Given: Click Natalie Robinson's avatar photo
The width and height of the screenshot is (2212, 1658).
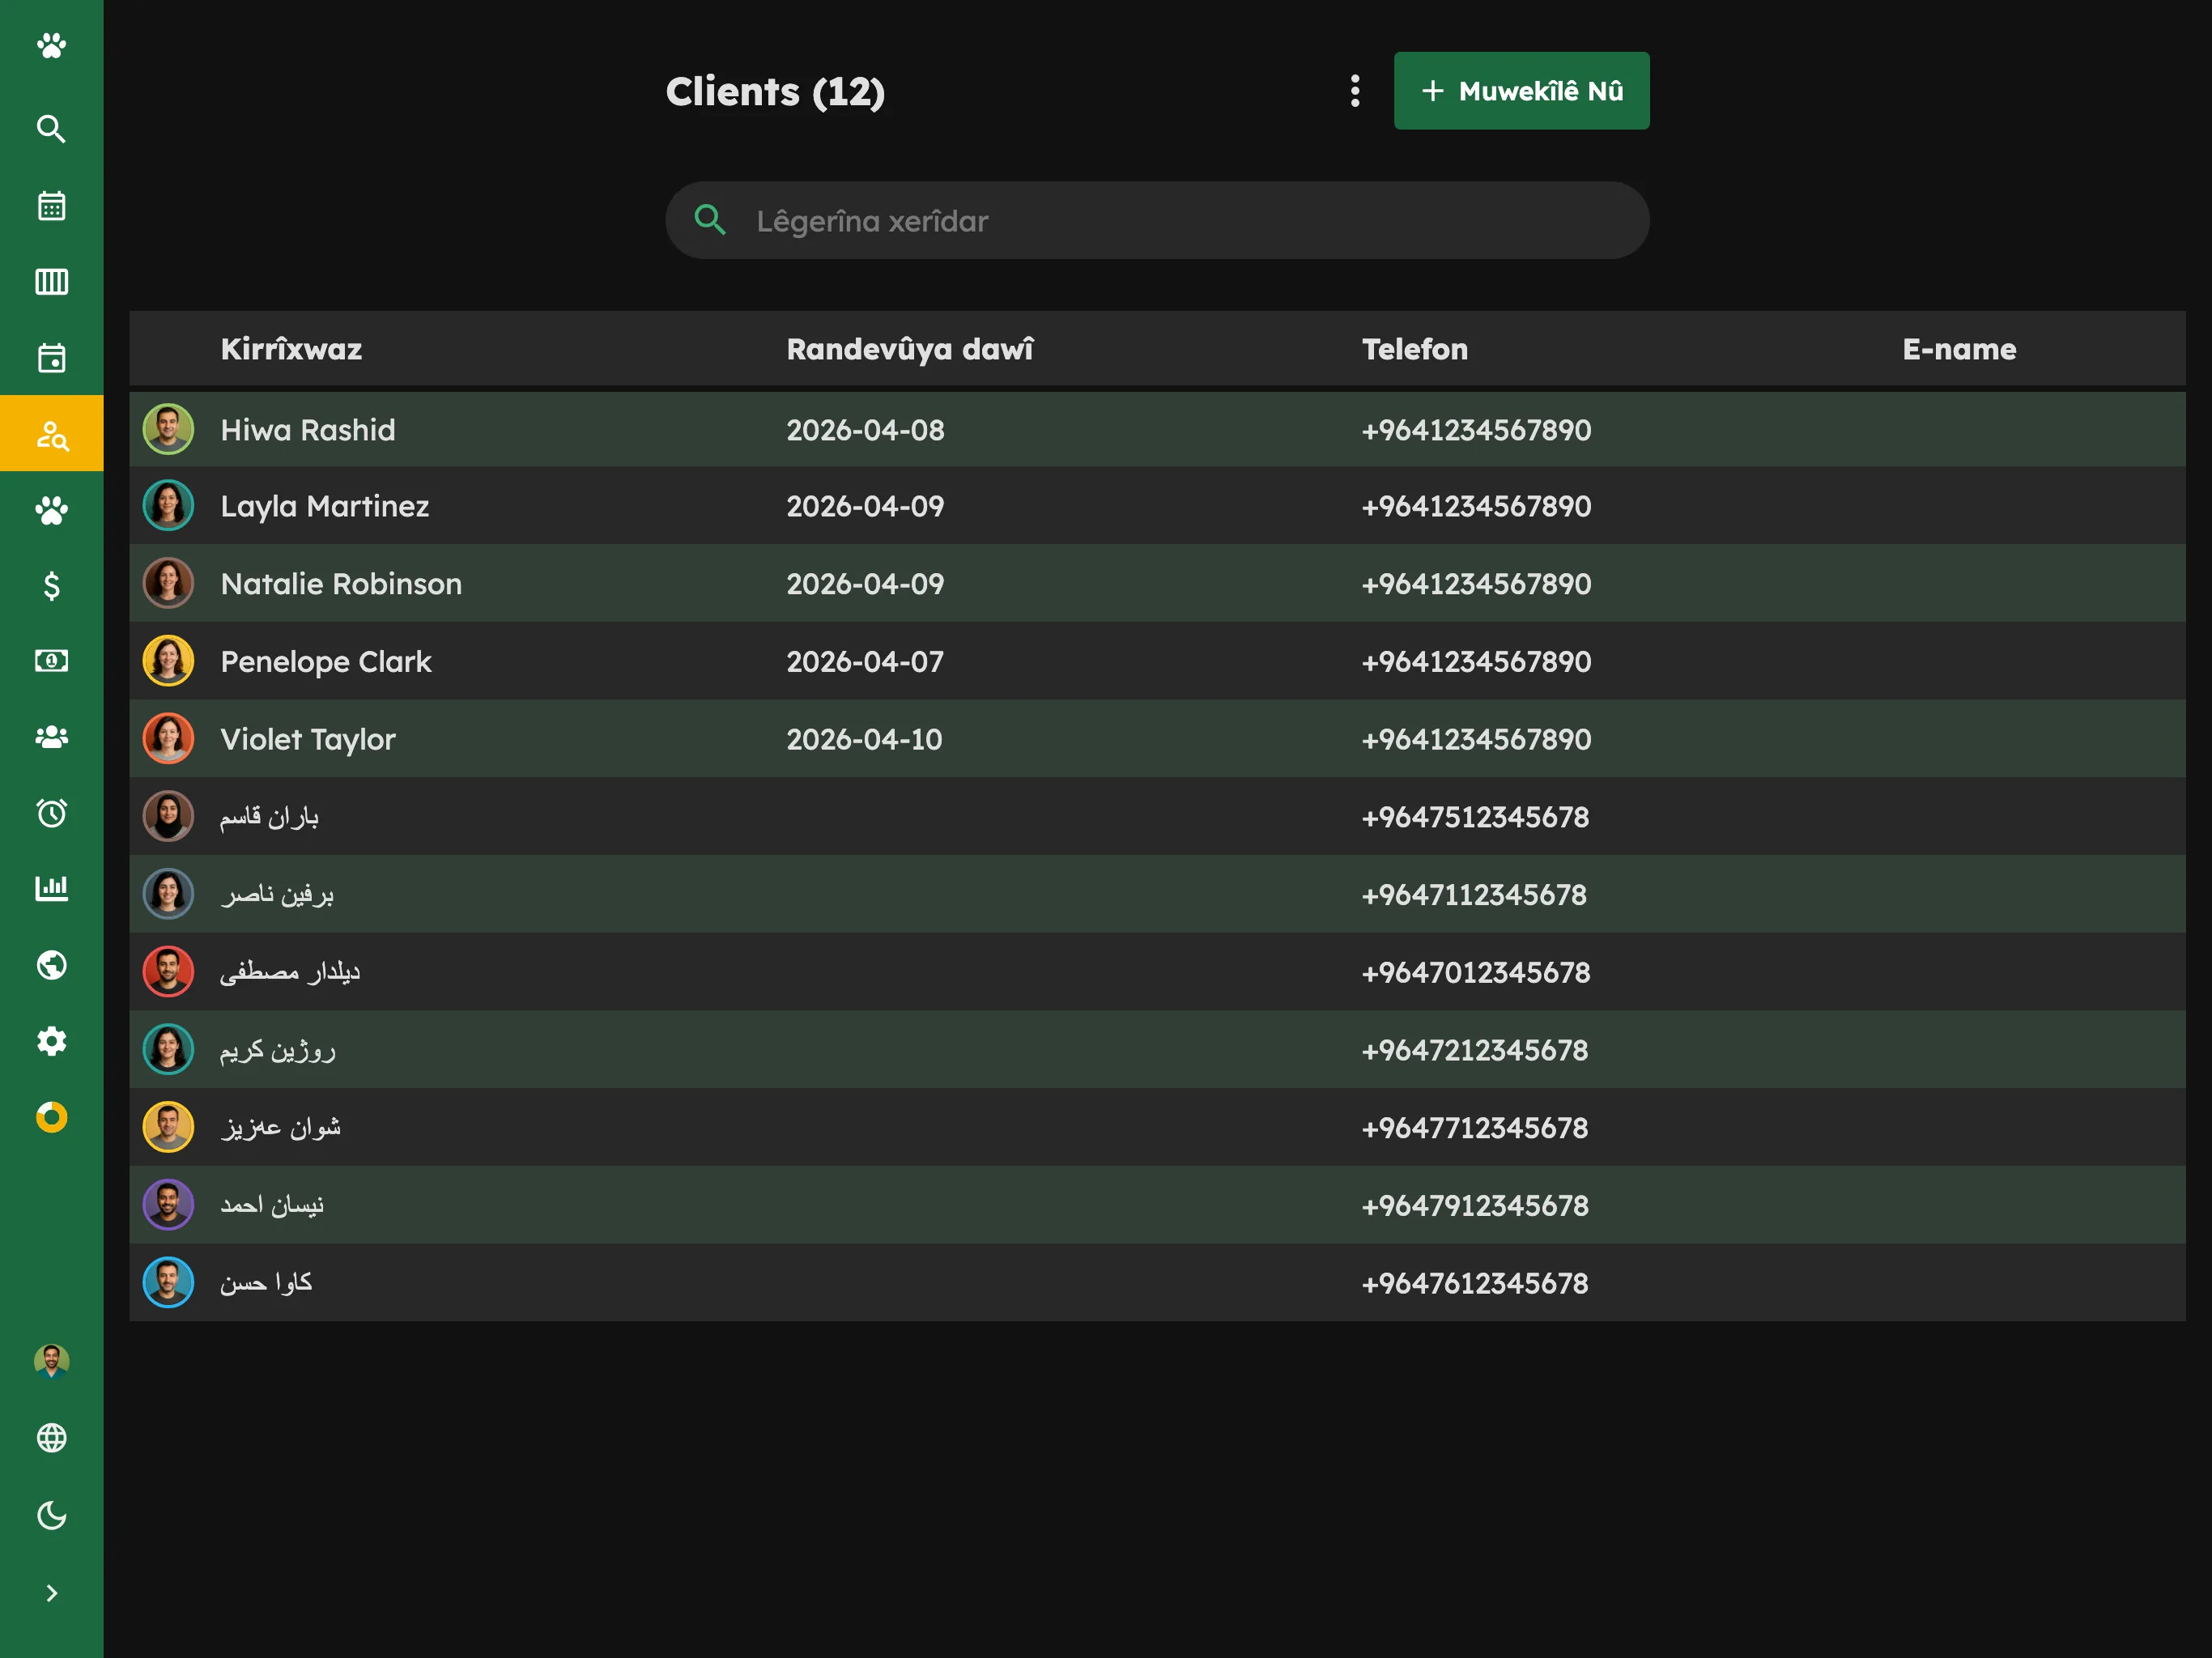Looking at the screenshot, I should 168,584.
